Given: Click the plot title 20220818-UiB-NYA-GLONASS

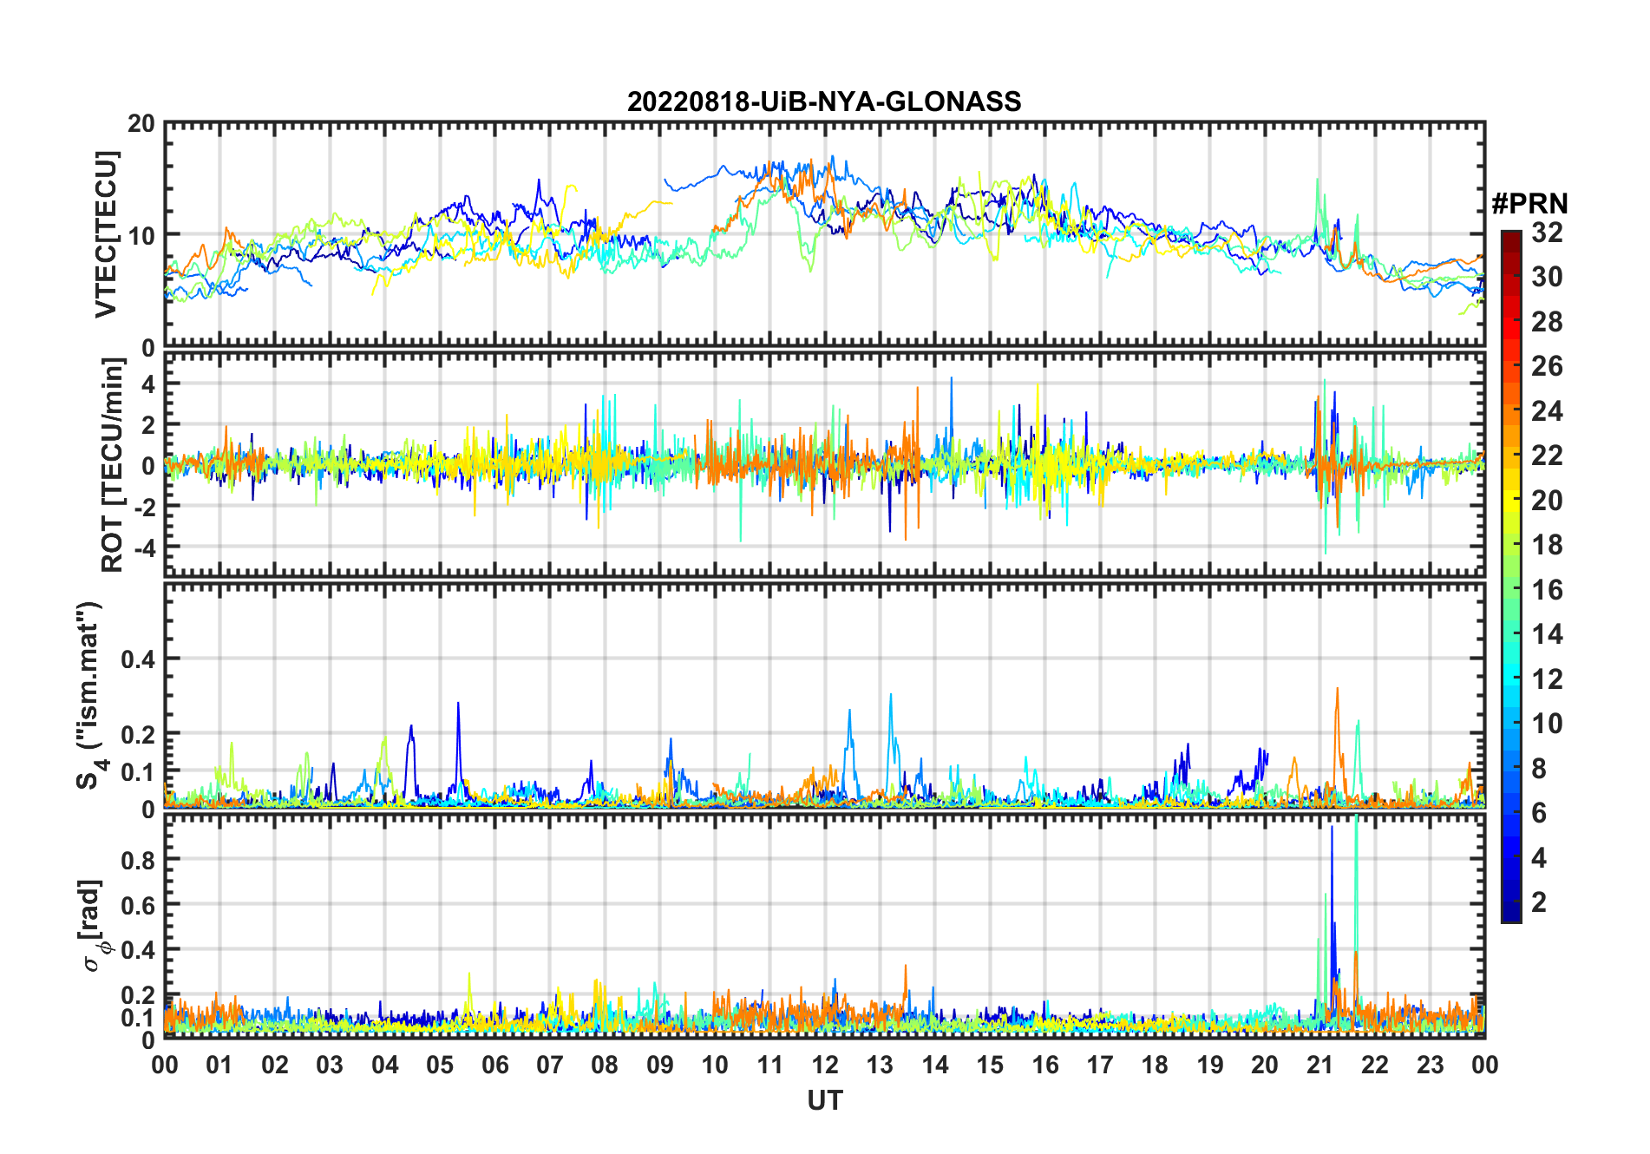Looking at the screenshot, I should pyautogui.click(x=824, y=102).
